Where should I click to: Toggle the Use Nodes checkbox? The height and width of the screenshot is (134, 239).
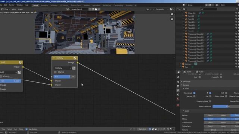(x=27, y=129)
